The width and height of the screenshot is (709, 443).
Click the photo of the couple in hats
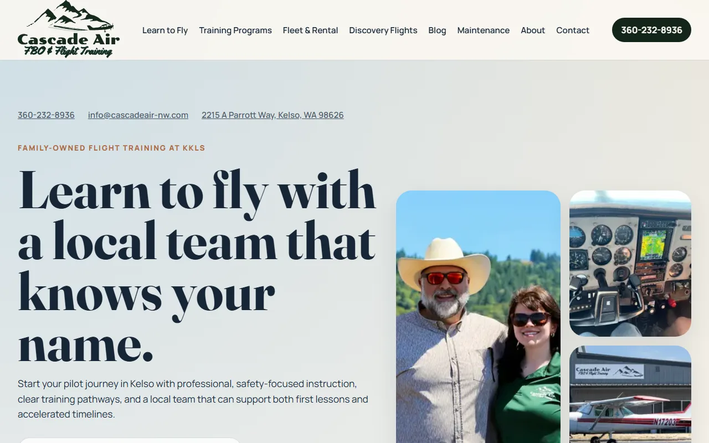coord(478,317)
